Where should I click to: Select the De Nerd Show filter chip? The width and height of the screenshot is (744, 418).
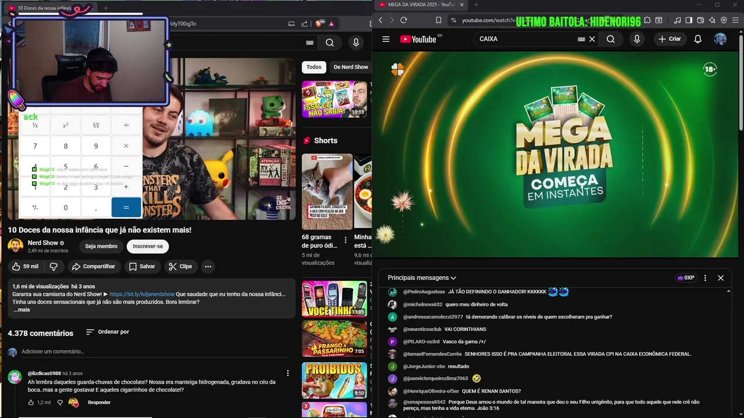coord(350,67)
